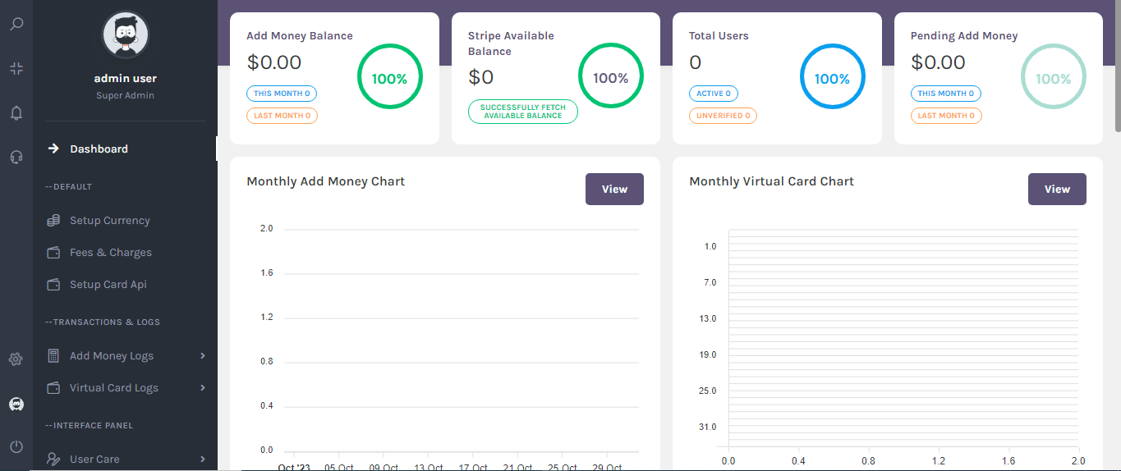Click the coins icon beside Setup Currency
Screen dimensions: 1121x471
53,221
